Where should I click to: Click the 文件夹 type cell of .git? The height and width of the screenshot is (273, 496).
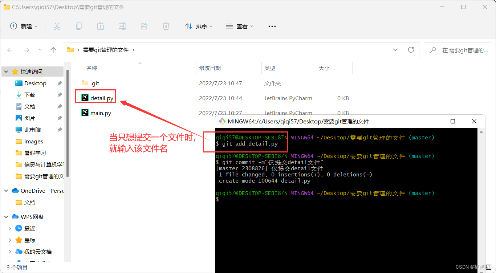click(x=272, y=83)
